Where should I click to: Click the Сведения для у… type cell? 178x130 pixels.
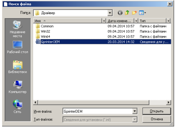point(154,42)
